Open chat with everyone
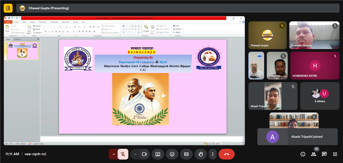The image size is (343, 163). pos(324,154)
